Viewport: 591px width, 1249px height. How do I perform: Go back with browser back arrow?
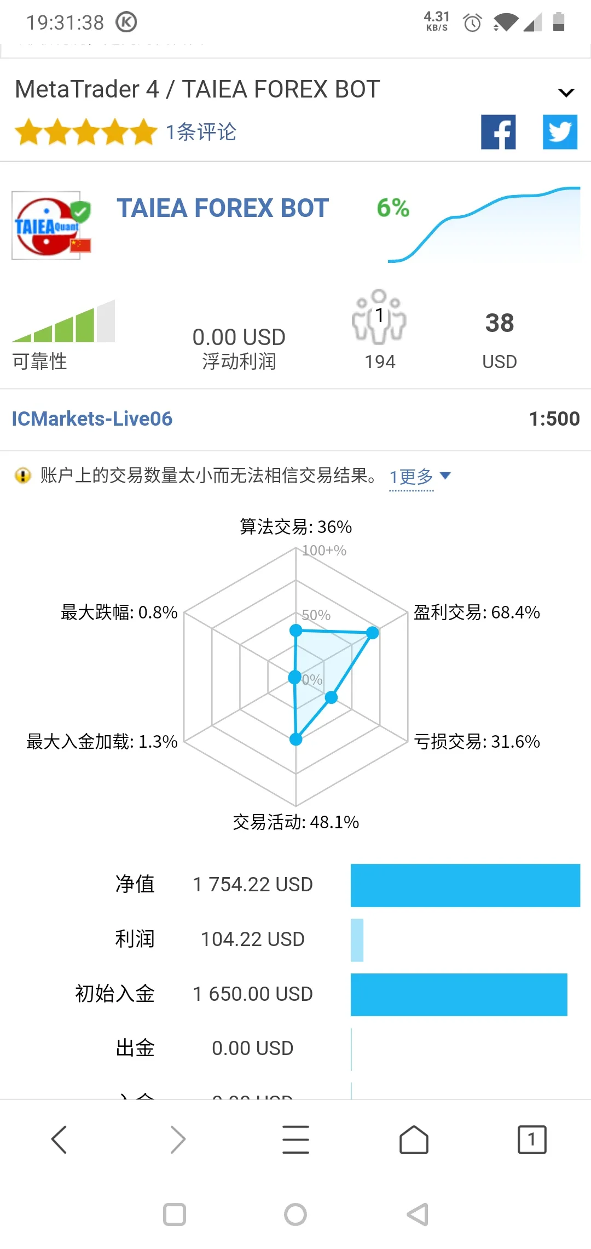[x=59, y=1140]
